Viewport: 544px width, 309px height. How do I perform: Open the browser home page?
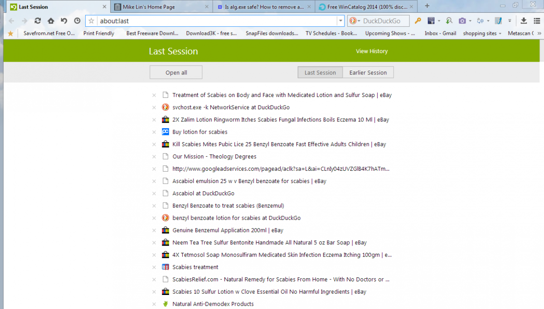click(x=51, y=21)
